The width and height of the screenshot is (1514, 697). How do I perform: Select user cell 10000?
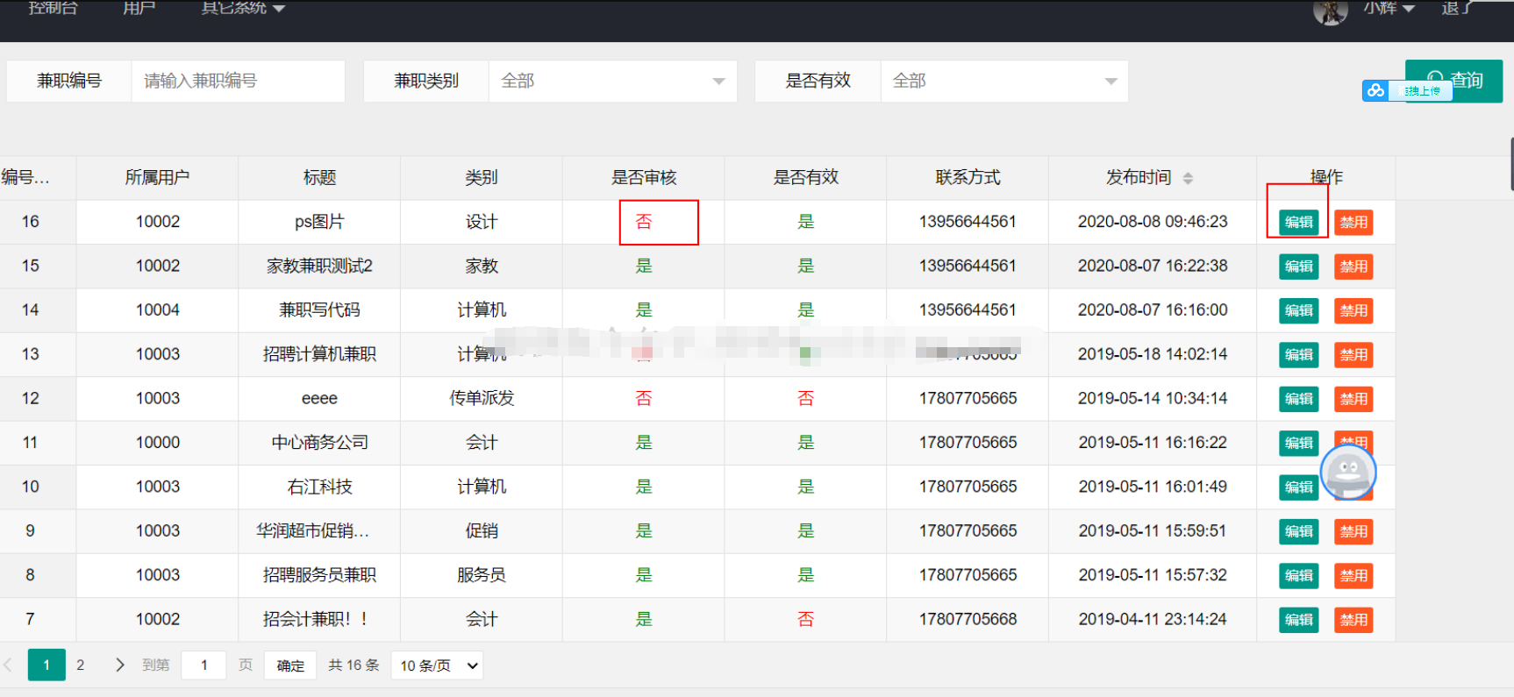157,443
